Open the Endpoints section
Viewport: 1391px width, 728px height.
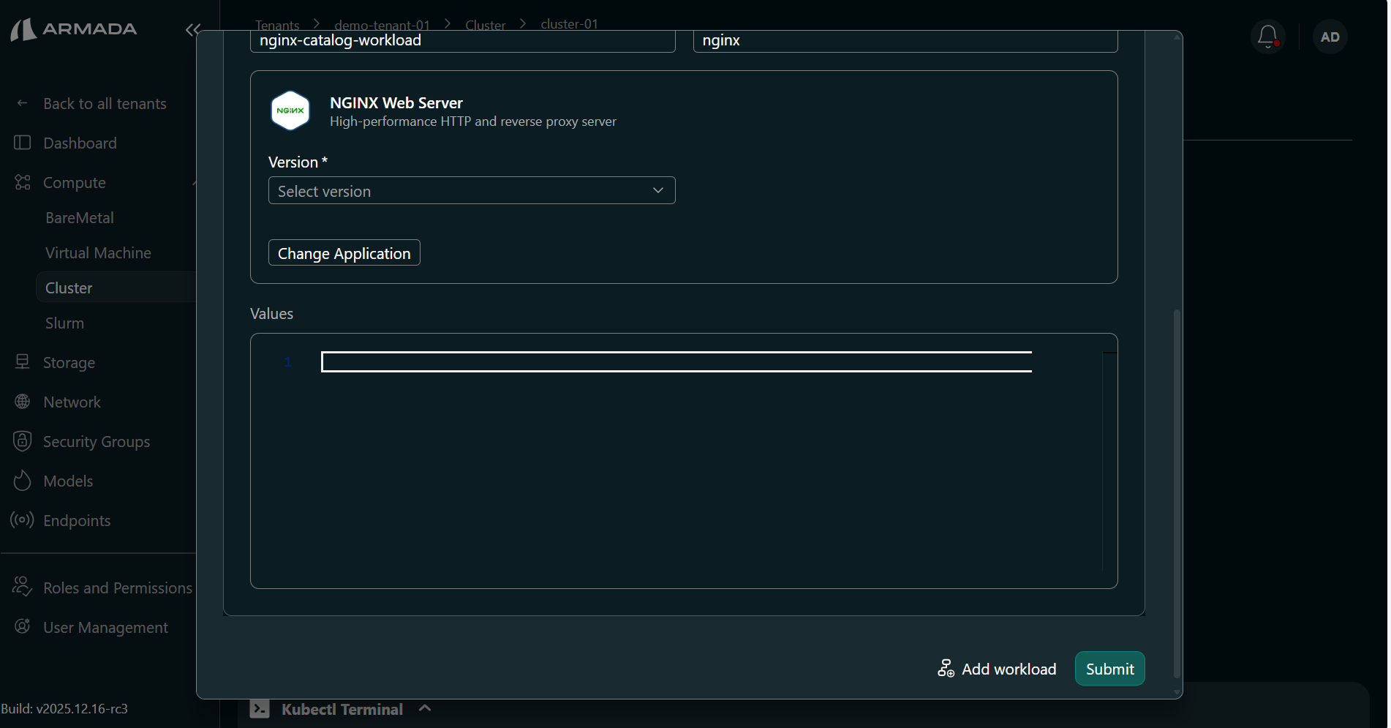coord(76,520)
